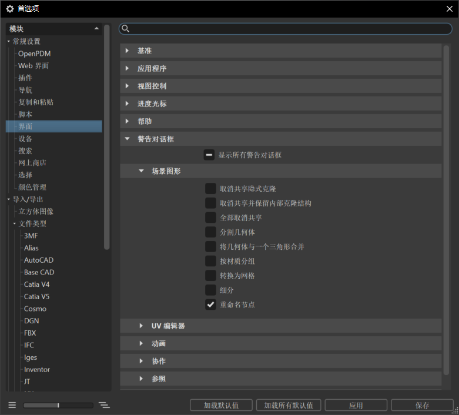The height and width of the screenshot is (415, 459).
Task: Click the expand tree icon at bottom left
Action: (x=104, y=405)
